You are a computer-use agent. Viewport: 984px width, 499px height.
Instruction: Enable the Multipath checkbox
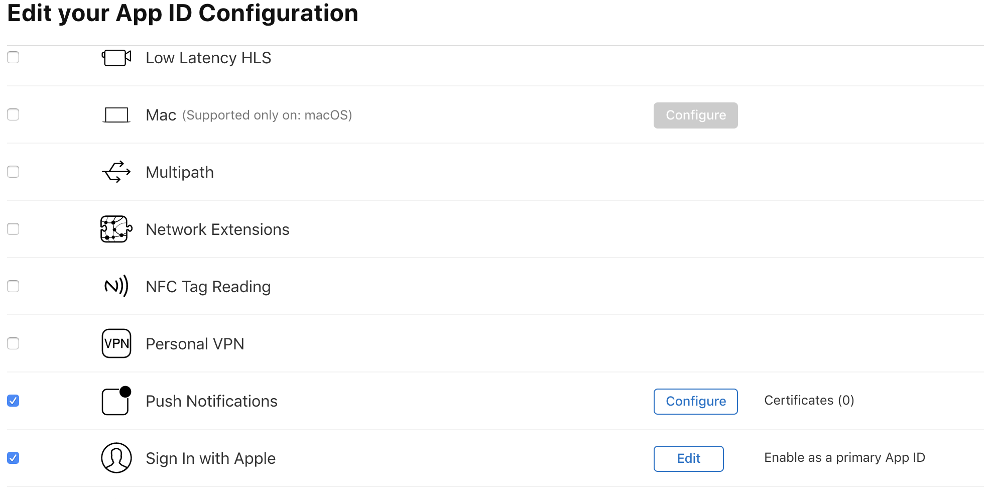click(13, 172)
